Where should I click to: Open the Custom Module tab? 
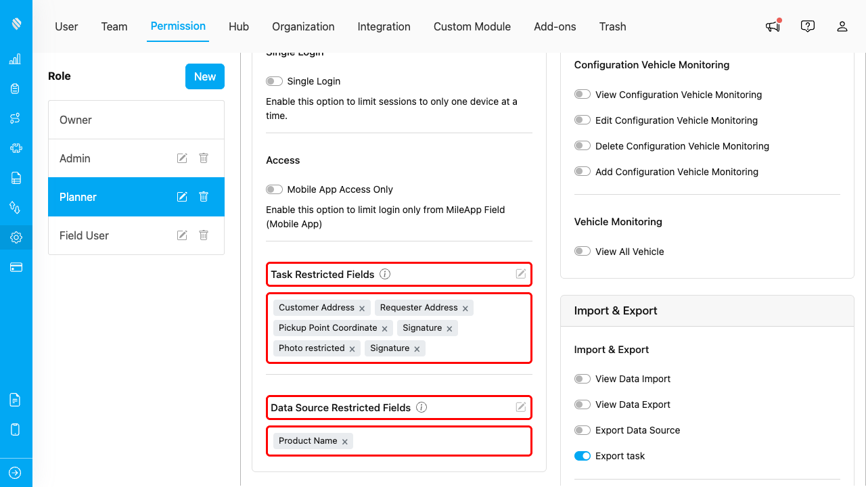click(472, 26)
